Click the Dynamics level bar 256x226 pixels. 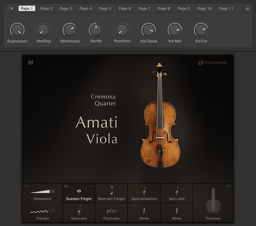43,191
